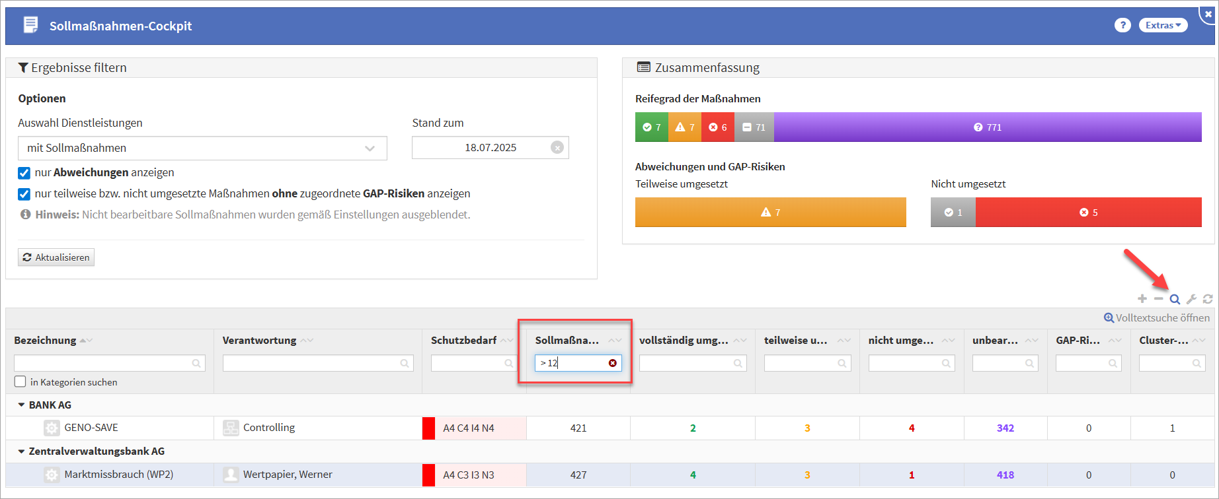The image size is (1219, 499).
Task: Clear the Stand zum date field
Action: 557,148
